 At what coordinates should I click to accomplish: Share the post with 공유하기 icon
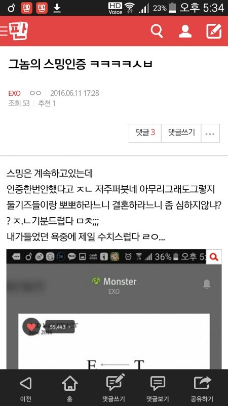point(202,388)
